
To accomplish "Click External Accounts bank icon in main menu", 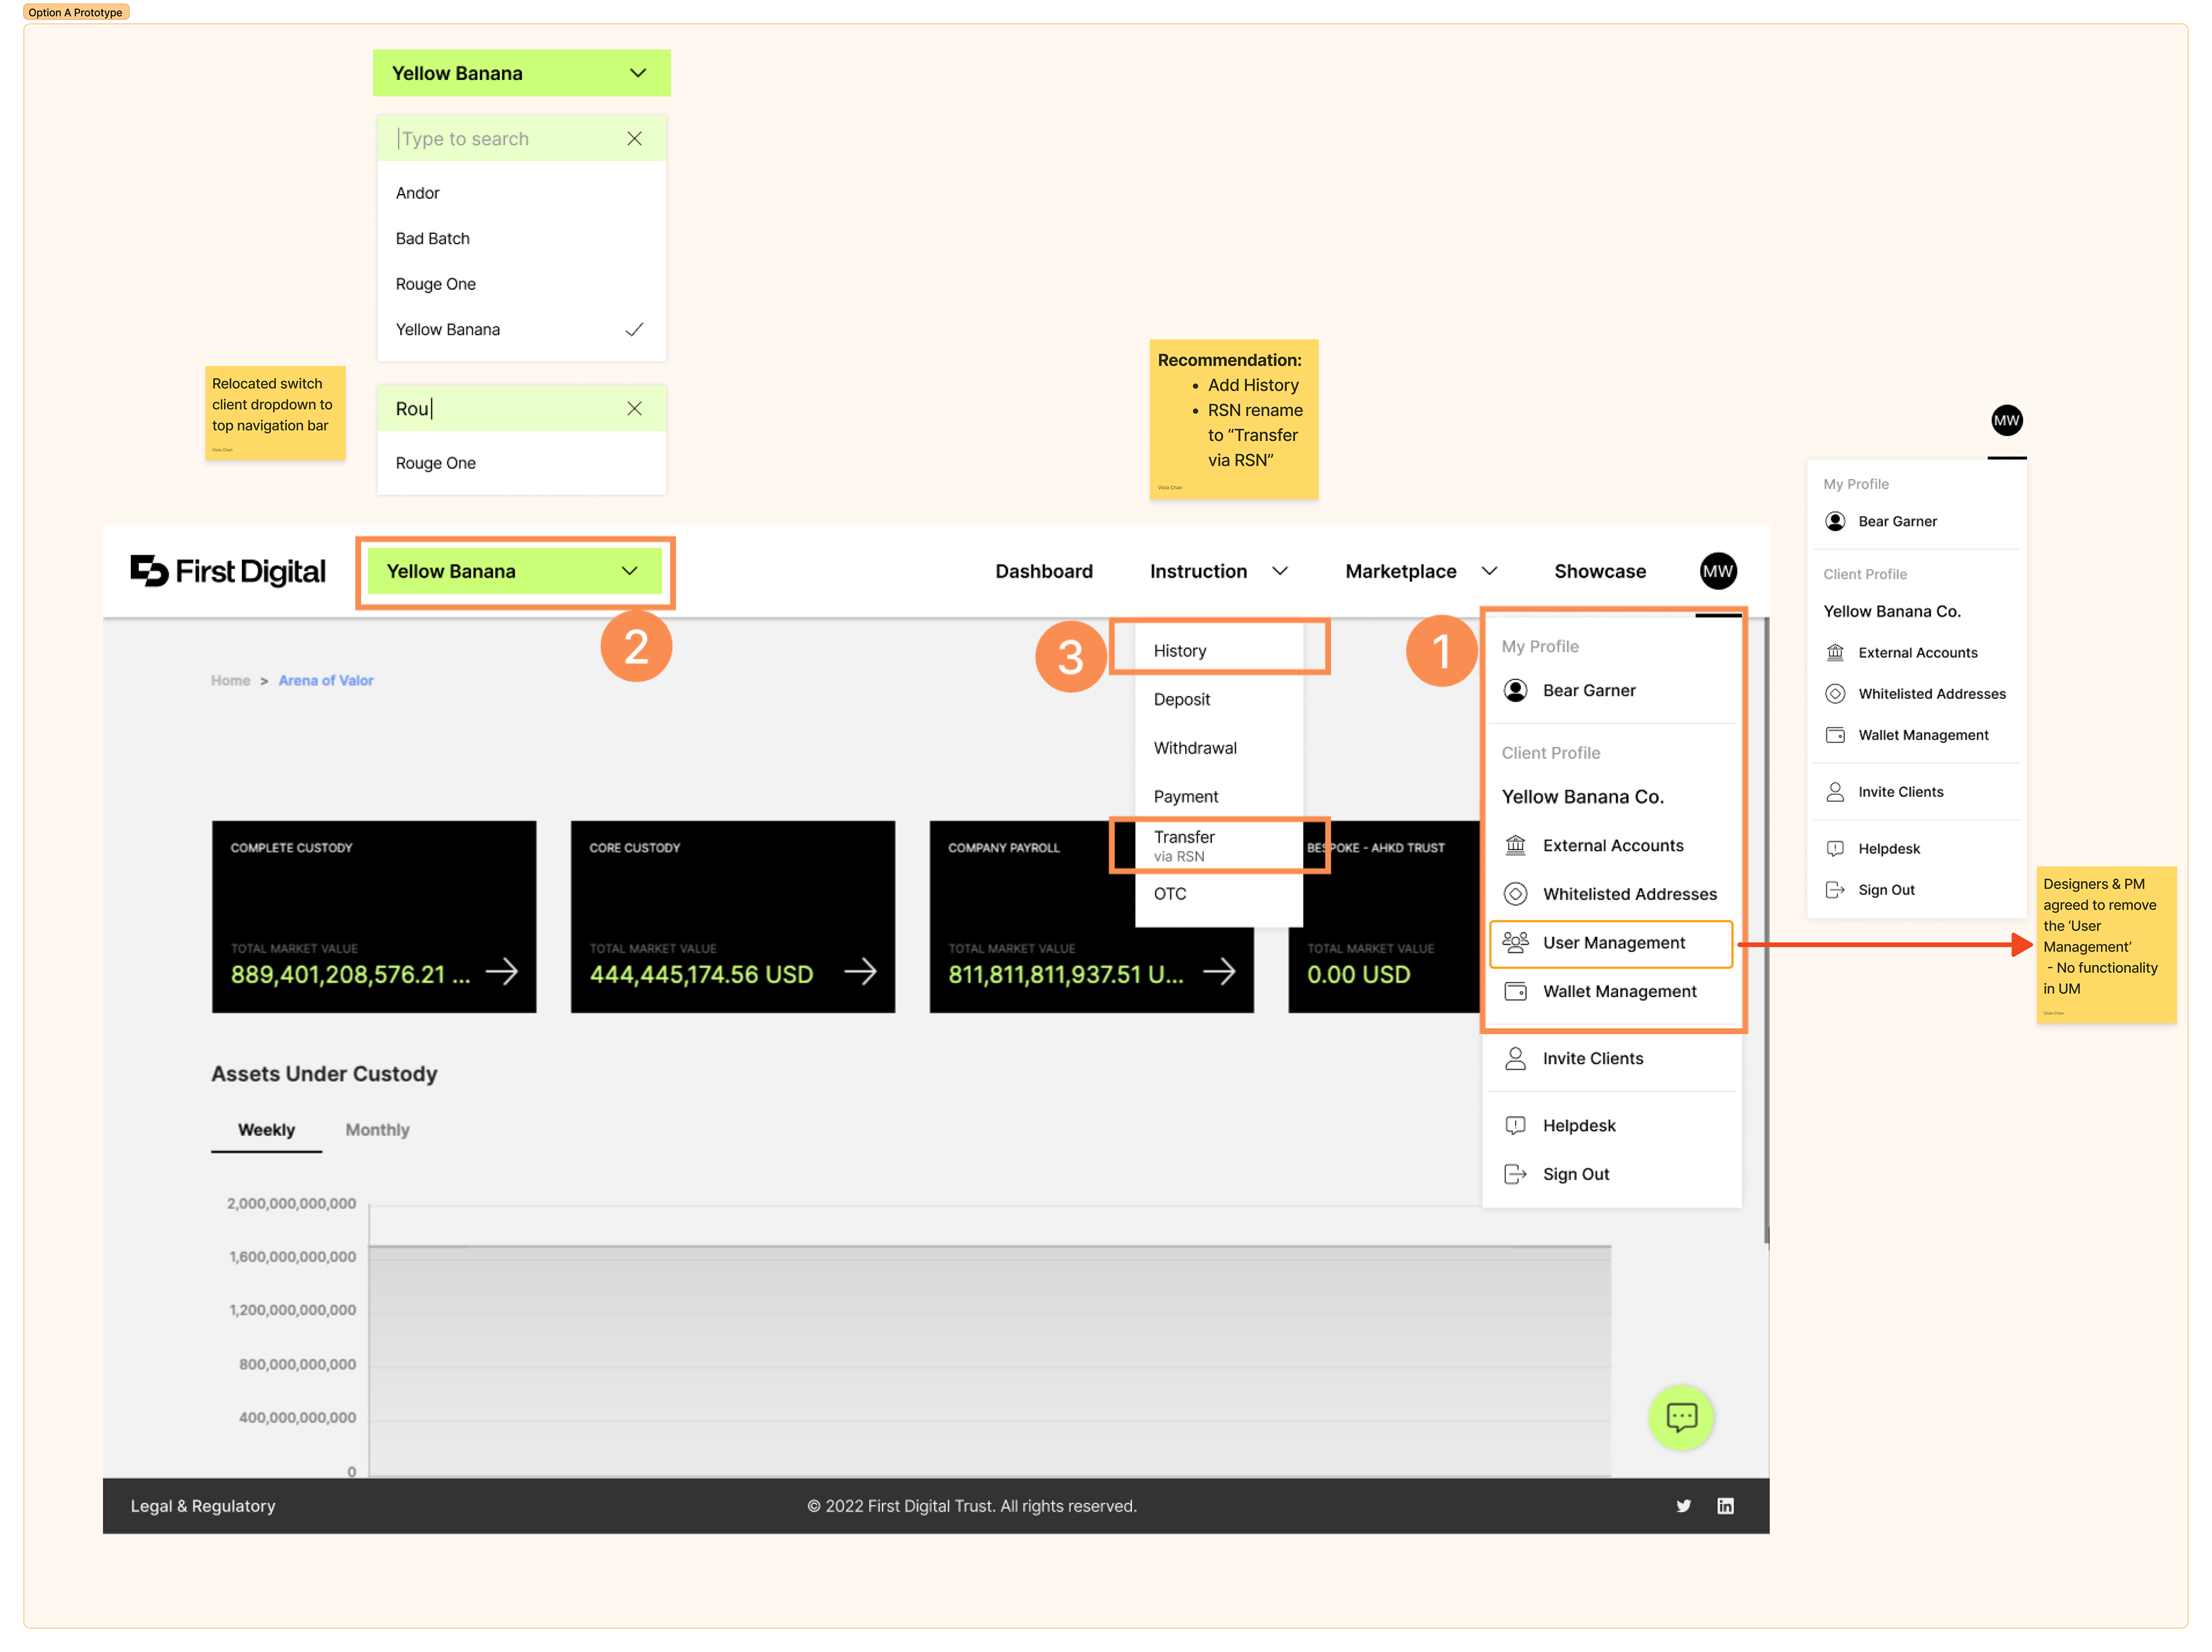I will coord(1515,845).
